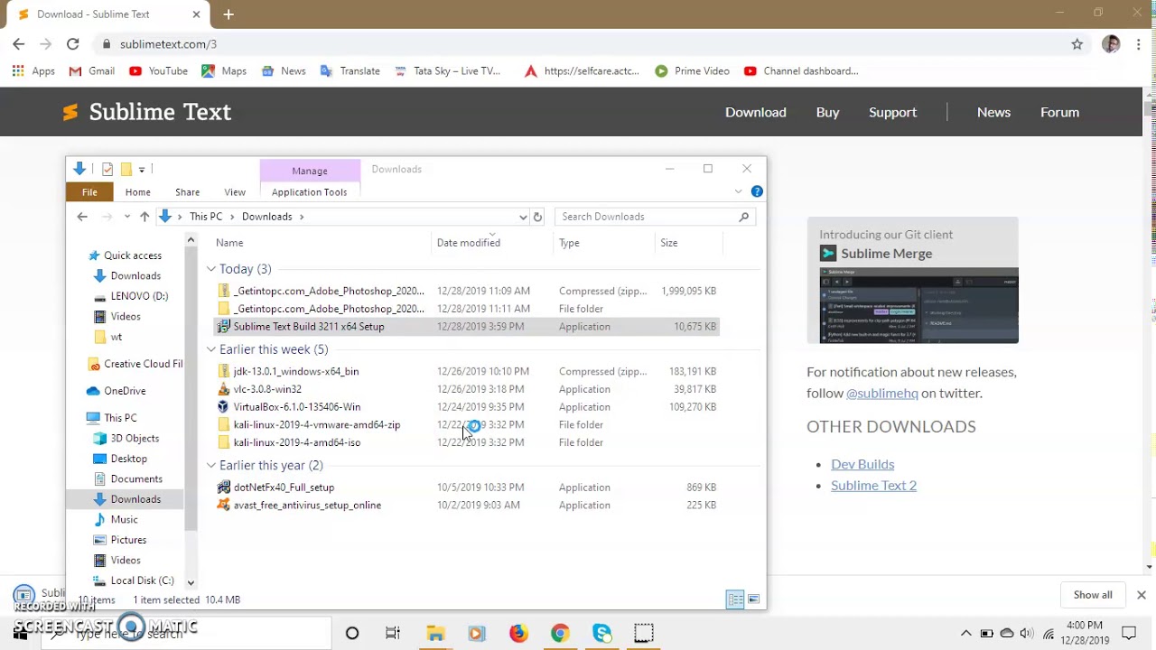This screenshot has height=650, width=1156.
Task: Open Explorer help with the blue question mark
Action: (757, 191)
